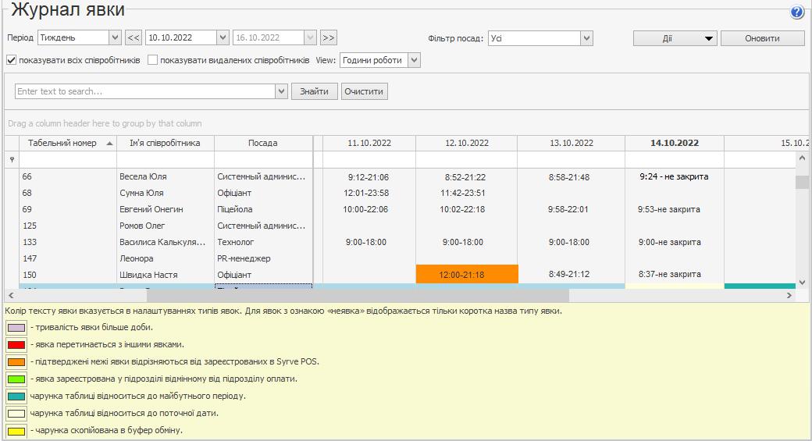
Task: Click sort arrow on Табельний номер column
Action: (109, 144)
